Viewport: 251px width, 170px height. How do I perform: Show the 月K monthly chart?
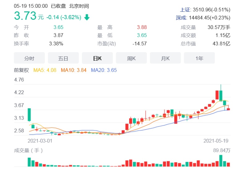pos(165,58)
